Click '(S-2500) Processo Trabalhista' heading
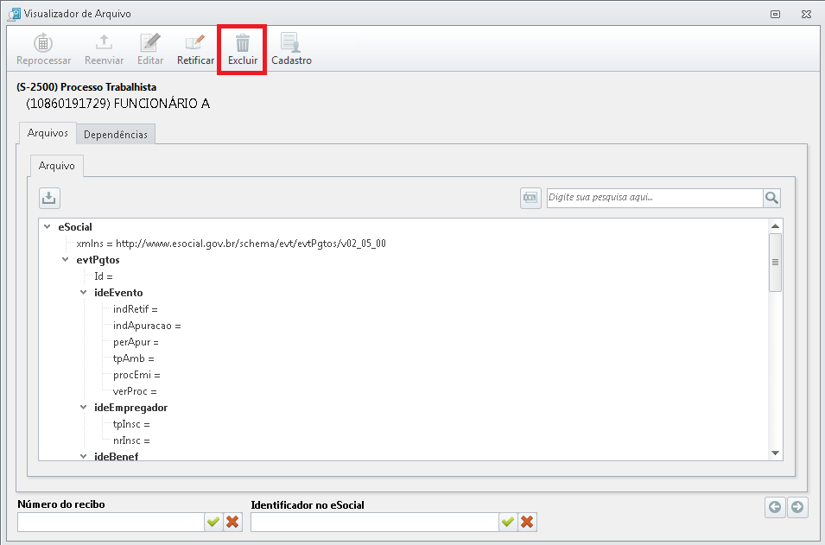Screen dimensions: 825x545 tap(86, 86)
